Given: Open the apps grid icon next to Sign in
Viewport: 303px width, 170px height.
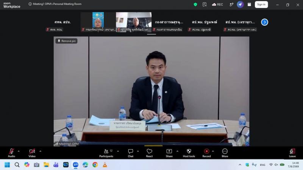Looking at the screenshot, I should [249, 5].
